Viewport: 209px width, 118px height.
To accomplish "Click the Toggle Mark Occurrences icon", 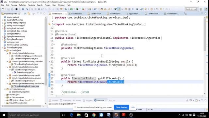I will click(119, 9).
